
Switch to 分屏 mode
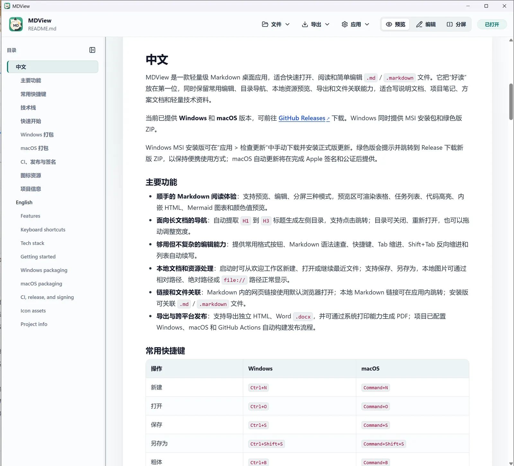tap(456, 24)
